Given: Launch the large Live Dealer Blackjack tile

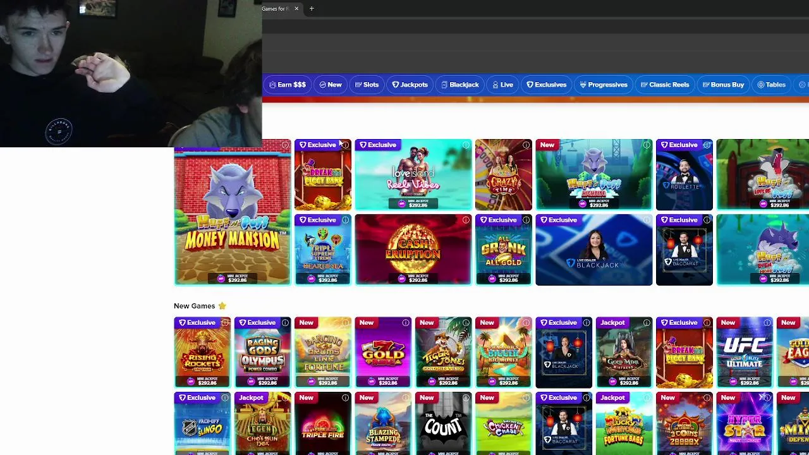Looking at the screenshot, I should pos(594,250).
